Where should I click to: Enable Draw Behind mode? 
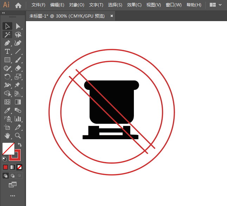click(x=13, y=175)
